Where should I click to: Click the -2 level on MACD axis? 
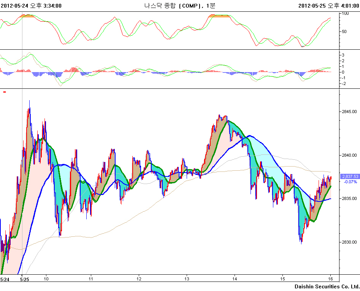coord(343,83)
